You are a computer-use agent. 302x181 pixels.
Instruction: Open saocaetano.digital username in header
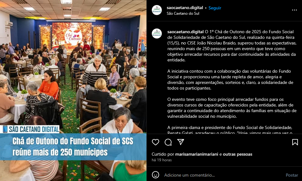pyautogui.click(x=185, y=8)
